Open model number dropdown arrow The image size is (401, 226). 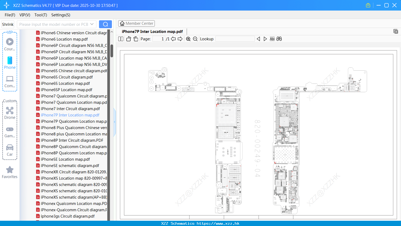pyautogui.click(x=92, y=24)
